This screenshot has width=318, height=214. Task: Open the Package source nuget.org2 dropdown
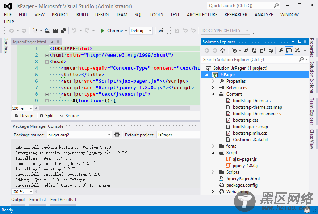[109, 135]
